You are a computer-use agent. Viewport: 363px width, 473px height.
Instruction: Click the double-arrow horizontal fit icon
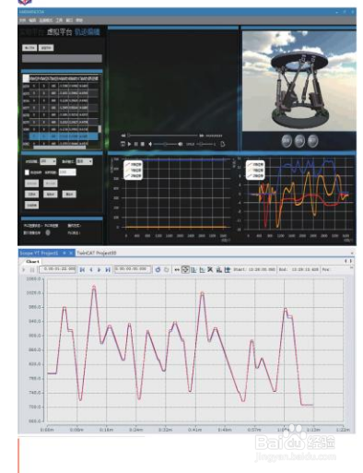[177, 269]
